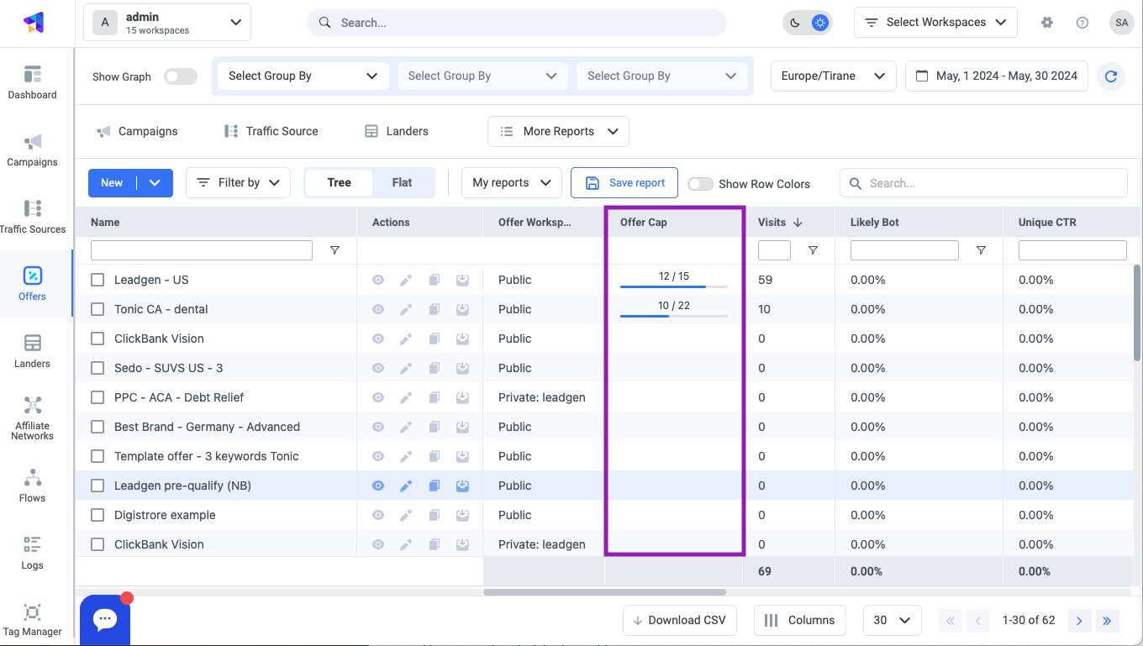Image resolution: width=1143 pixels, height=646 pixels.
Task: Click the Save report button
Action: coord(624,182)
